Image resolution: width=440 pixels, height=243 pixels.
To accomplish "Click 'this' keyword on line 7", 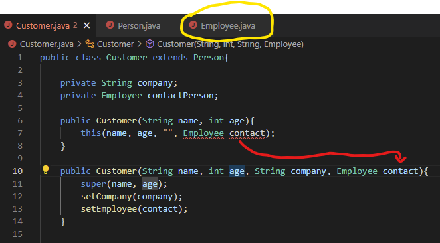I will [91, 133].
